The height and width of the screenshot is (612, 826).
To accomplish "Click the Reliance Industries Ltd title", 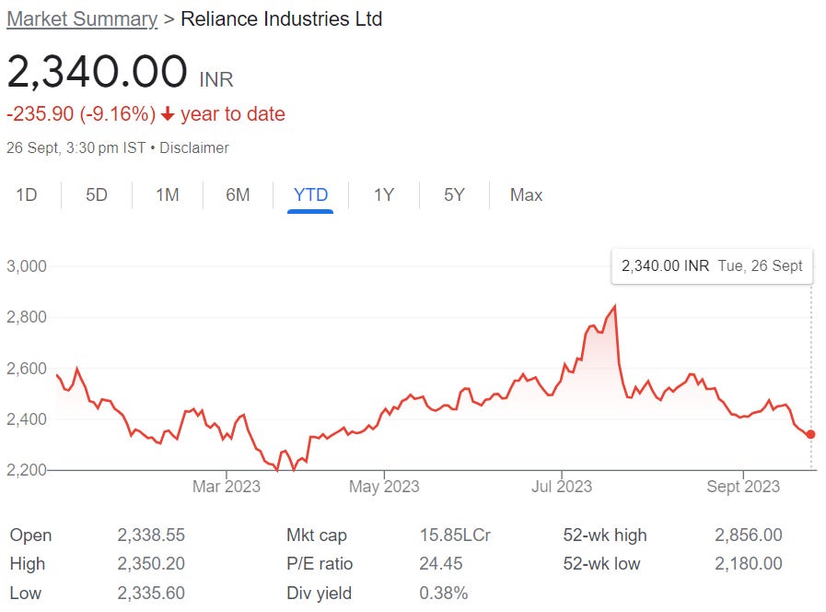I will [x=281, y=19].
